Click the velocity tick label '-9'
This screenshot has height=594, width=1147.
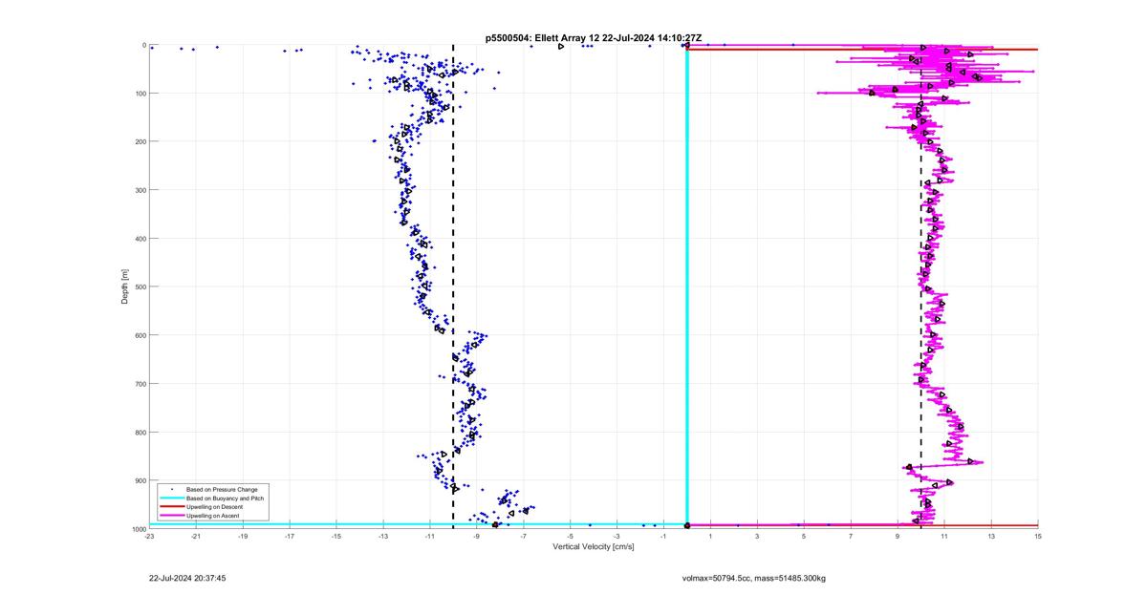[x=477, y=537]
